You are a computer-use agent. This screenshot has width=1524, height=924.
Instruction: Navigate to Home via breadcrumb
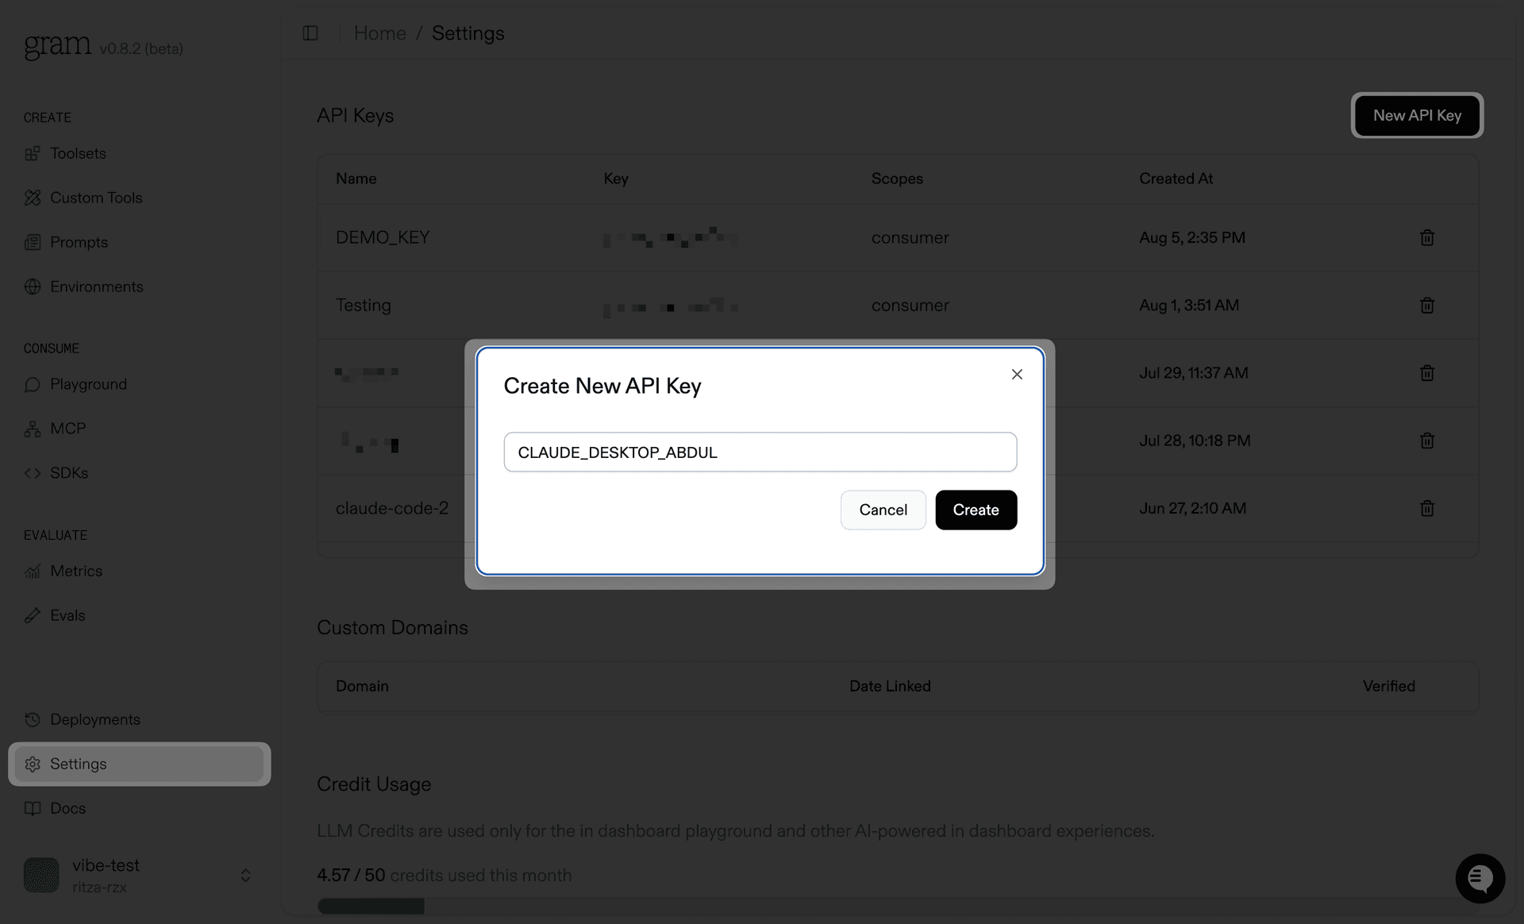point(380,33)
